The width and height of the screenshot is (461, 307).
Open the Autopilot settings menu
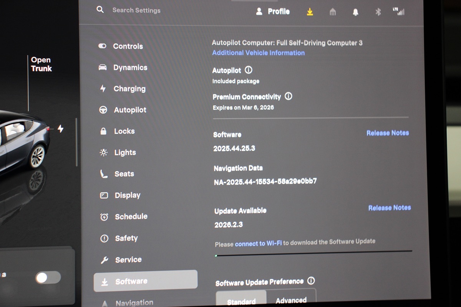tap(130, 110)
